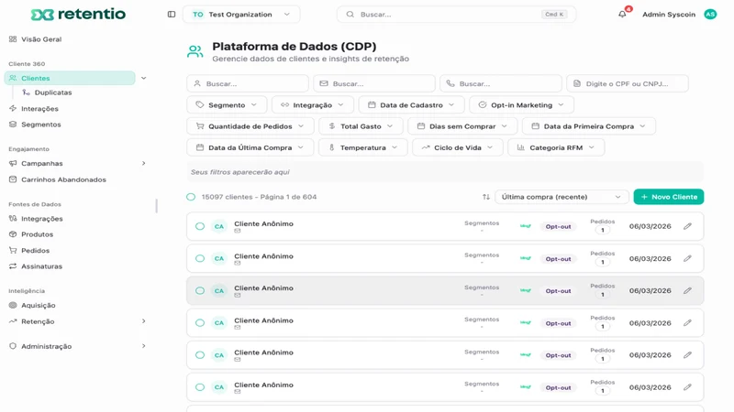The width and height of the screenshot is (734, 412).
Task: Open the Ciclo de Vida filter
Action: (x=457, y=147)
